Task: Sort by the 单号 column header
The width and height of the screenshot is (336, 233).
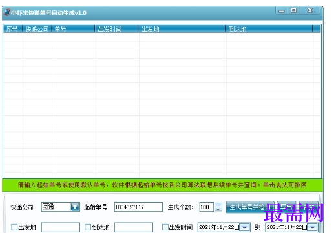Action: (73, 29)
